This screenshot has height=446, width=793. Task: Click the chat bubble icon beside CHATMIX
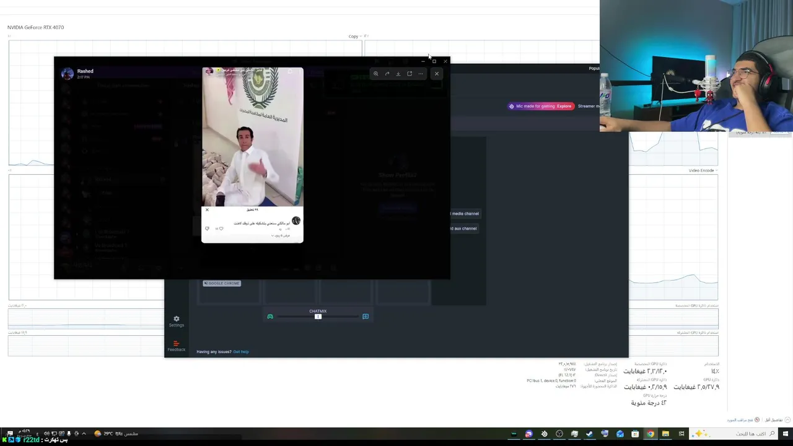click(x=366, y=317)
